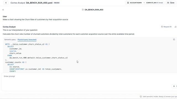This screenshot has height=99, width=177.
Task: Copy the Request ID icon
Action: [x=162, y=27]
